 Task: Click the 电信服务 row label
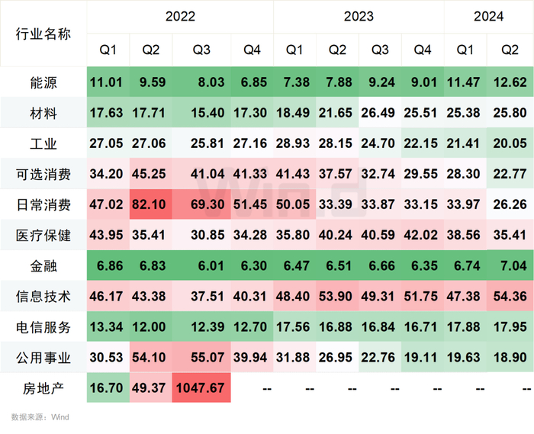[x=43, y=327]
